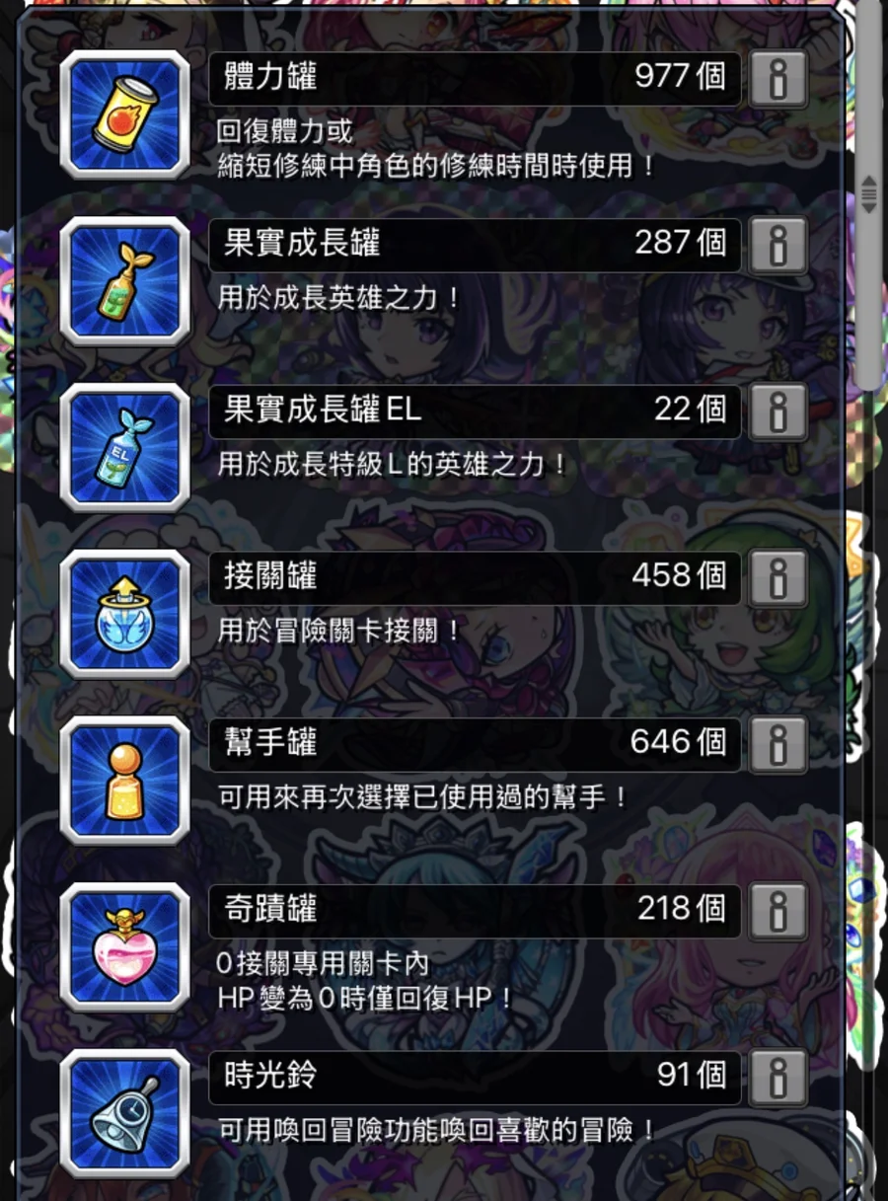Open info for 體力罐
The image size is (888, 1201).
pos(778,79)
